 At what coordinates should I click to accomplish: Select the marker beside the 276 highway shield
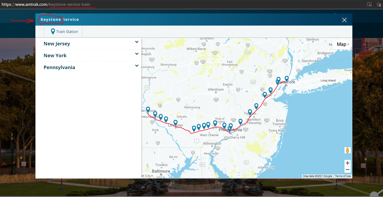point(240,122)
